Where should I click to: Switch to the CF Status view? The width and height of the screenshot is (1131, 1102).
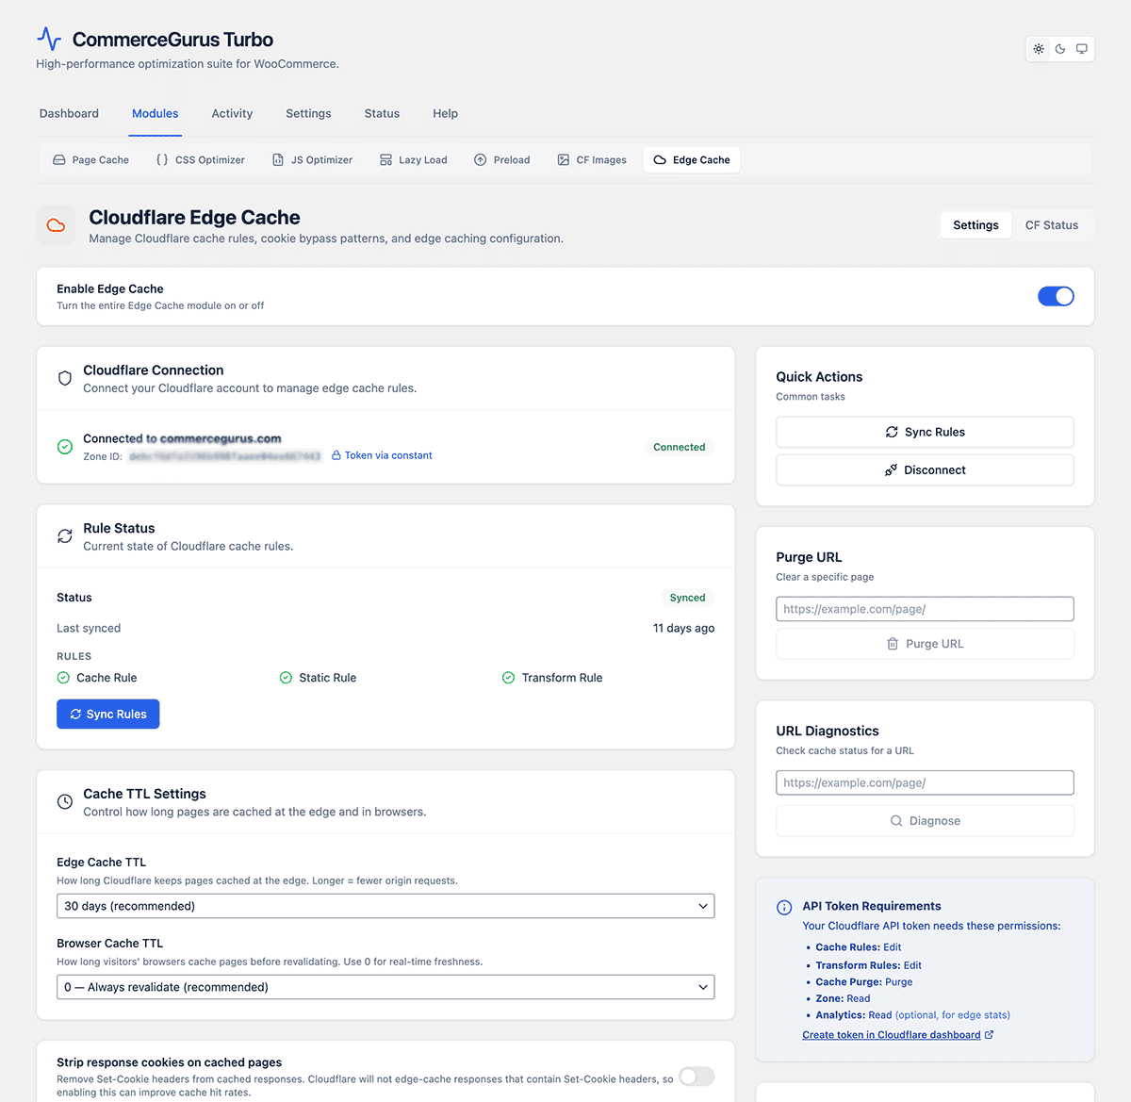(x=1052, y=225)
